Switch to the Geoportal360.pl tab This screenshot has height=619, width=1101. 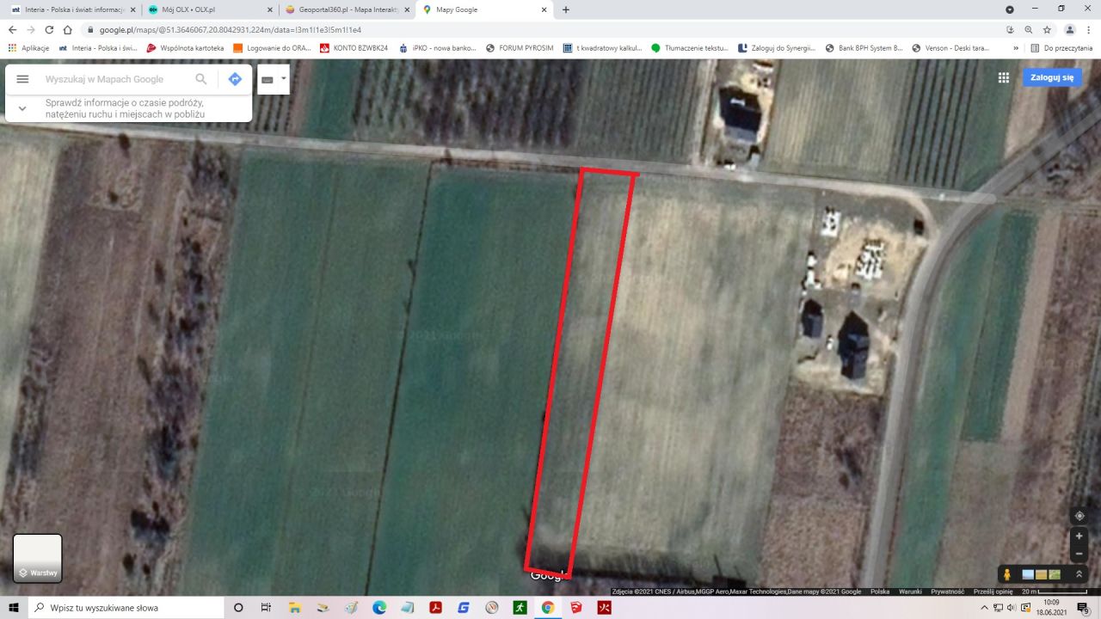click(348, 9)
